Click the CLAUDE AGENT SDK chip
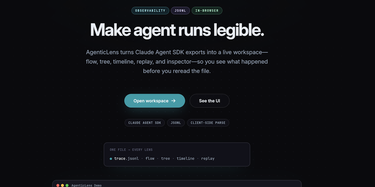The image size is (375, 187). coord(145,123)
